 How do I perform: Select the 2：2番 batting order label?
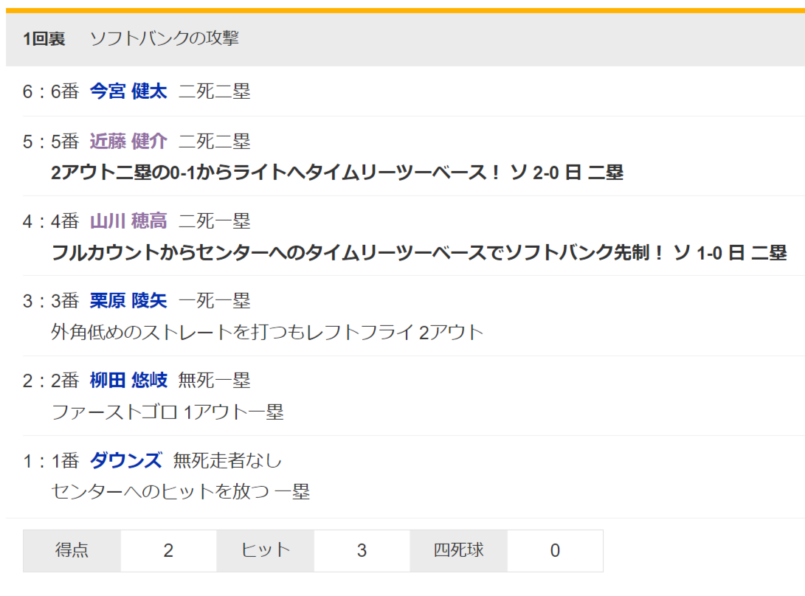click(50, 381)
